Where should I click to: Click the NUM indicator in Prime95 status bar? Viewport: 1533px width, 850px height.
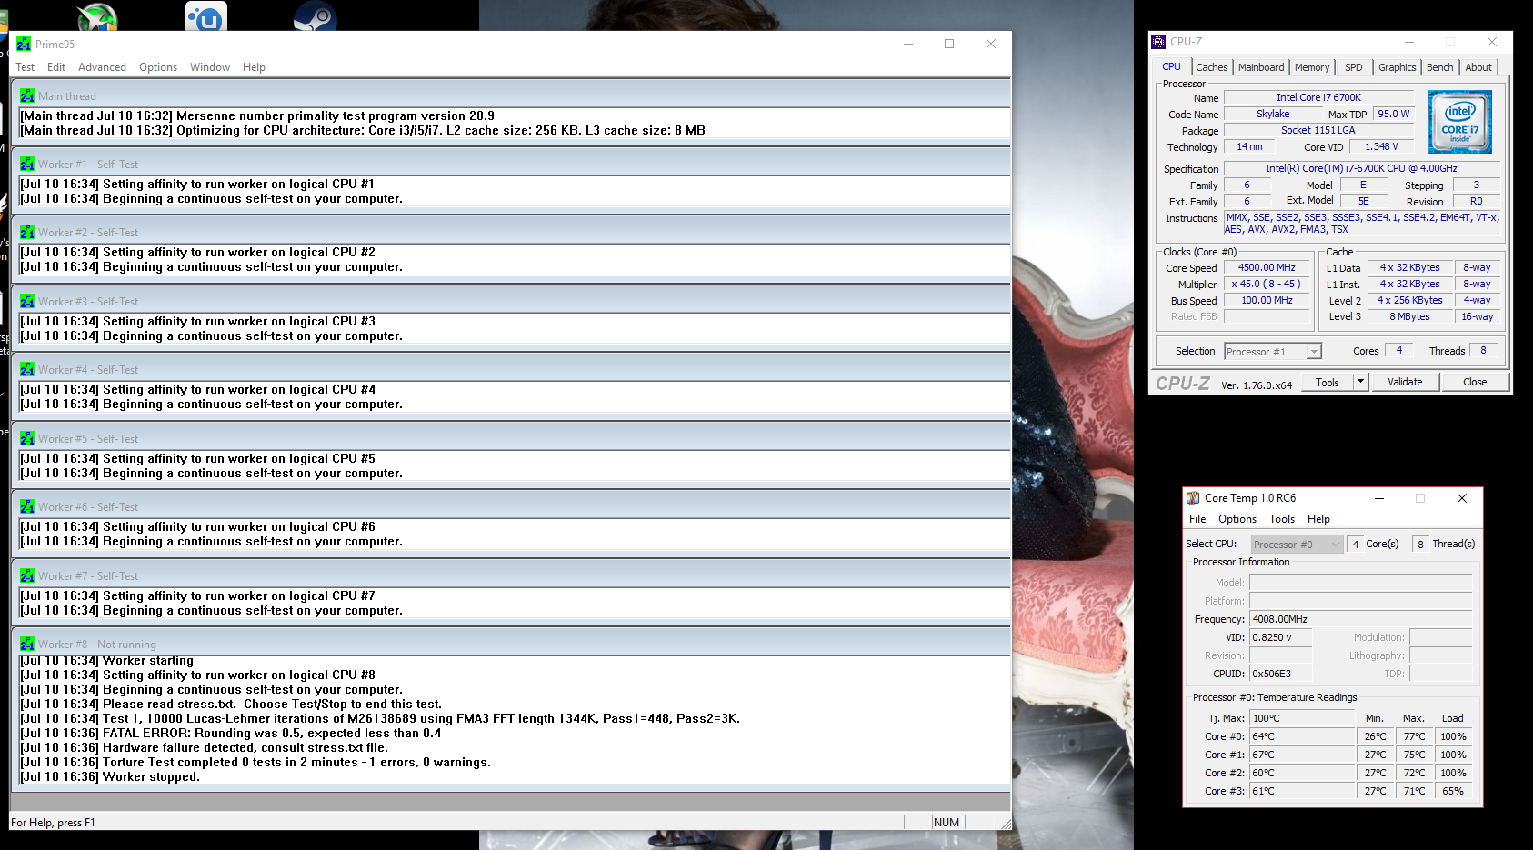[947, 822]
